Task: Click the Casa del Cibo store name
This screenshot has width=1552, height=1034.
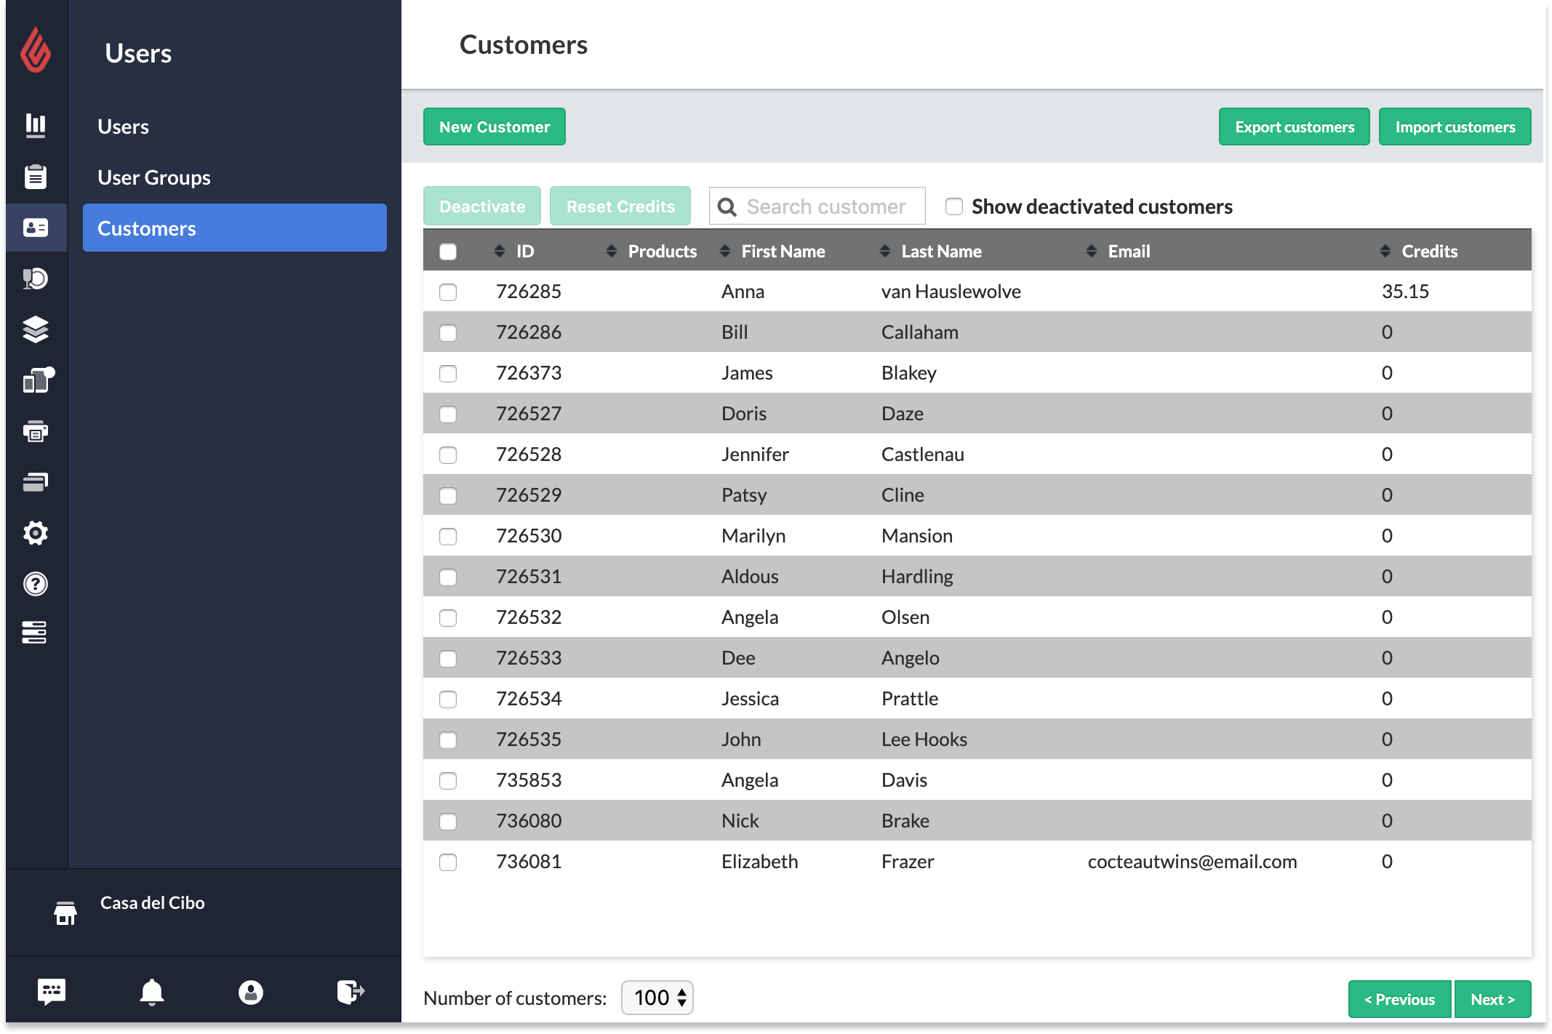Action: (153, 902)
